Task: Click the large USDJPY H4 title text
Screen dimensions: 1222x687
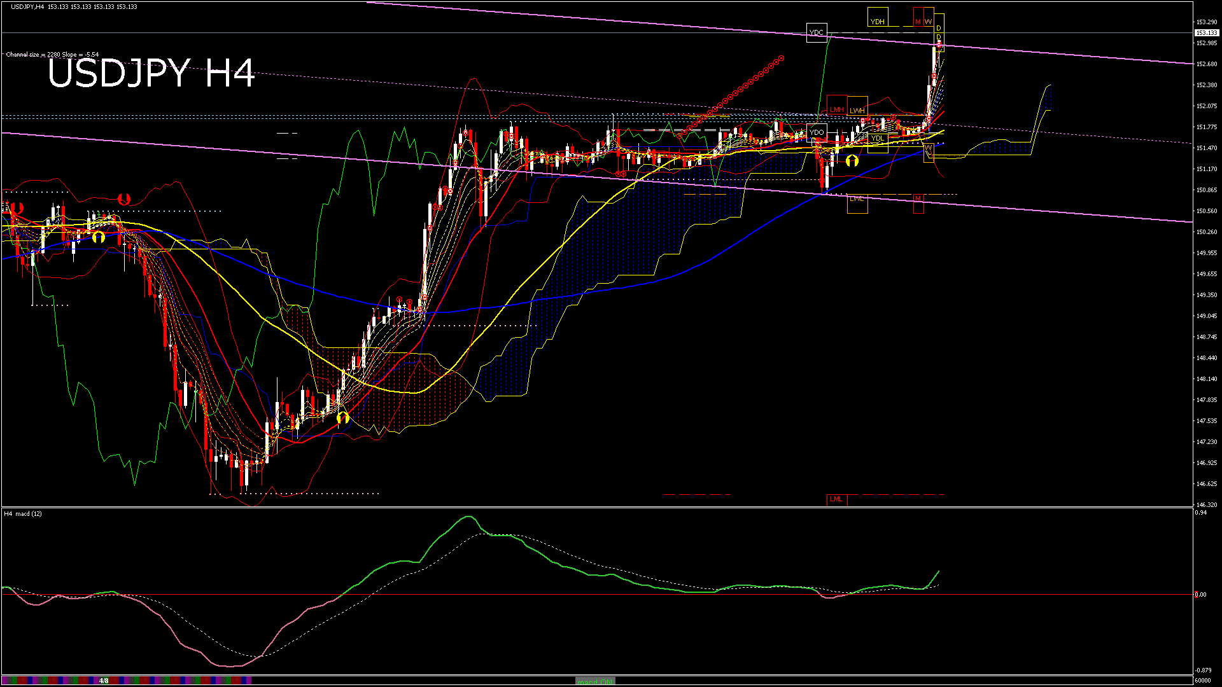Action: click(151, 73)
